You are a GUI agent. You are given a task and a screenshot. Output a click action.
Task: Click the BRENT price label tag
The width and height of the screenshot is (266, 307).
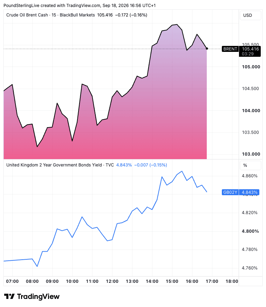tap(230, 49)
